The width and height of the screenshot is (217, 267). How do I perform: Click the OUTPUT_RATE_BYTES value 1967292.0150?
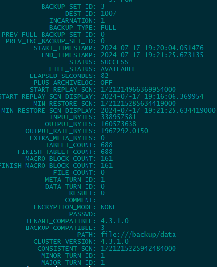point(125,131)
